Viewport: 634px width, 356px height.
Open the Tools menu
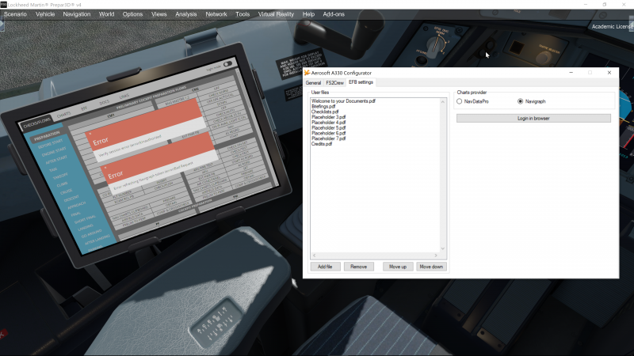pyautogui.click(x=243, y=14)
